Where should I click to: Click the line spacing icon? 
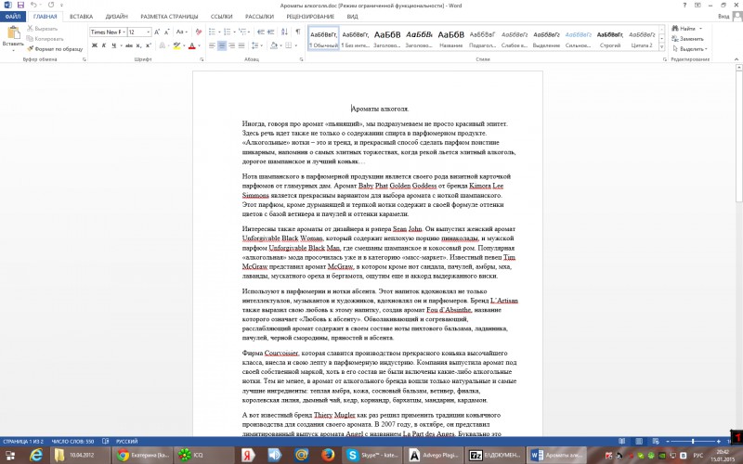click(x=254, y=45)
